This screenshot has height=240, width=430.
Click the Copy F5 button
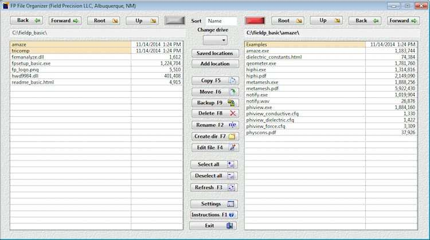pyautogui.click(x=214, y=81)
